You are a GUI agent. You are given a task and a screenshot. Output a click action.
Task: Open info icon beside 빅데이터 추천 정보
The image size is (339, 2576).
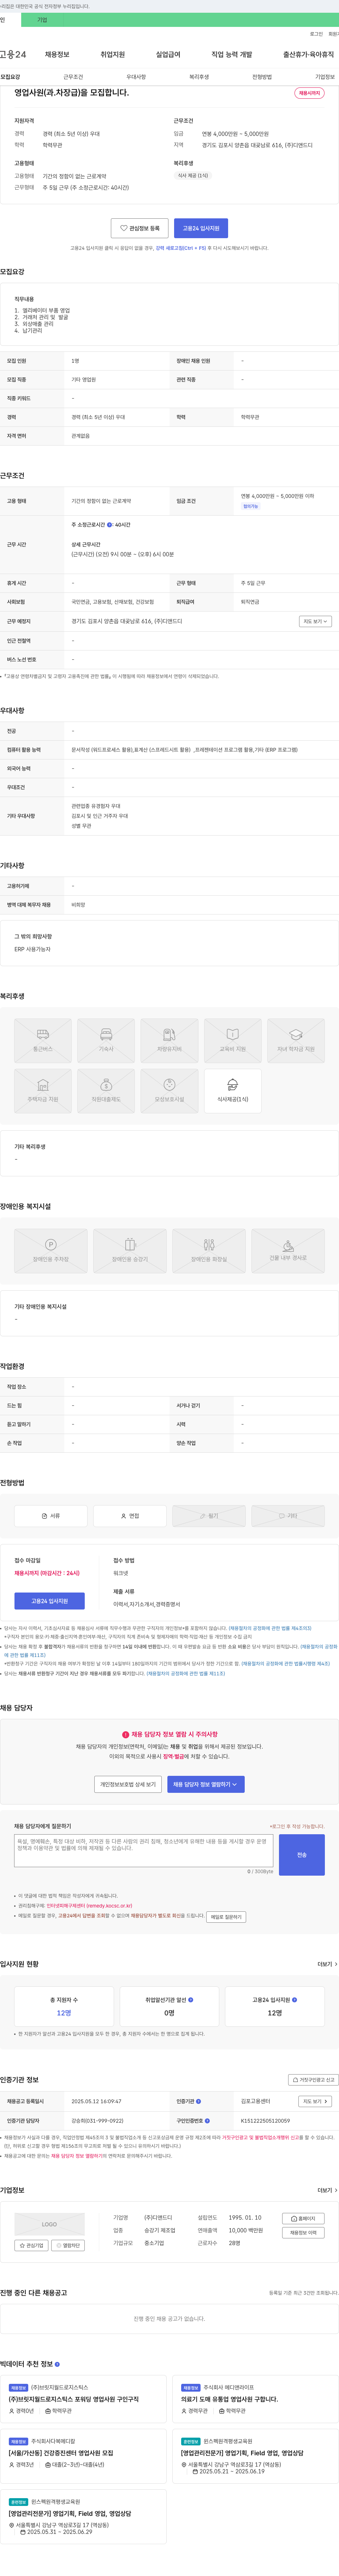57,2364
